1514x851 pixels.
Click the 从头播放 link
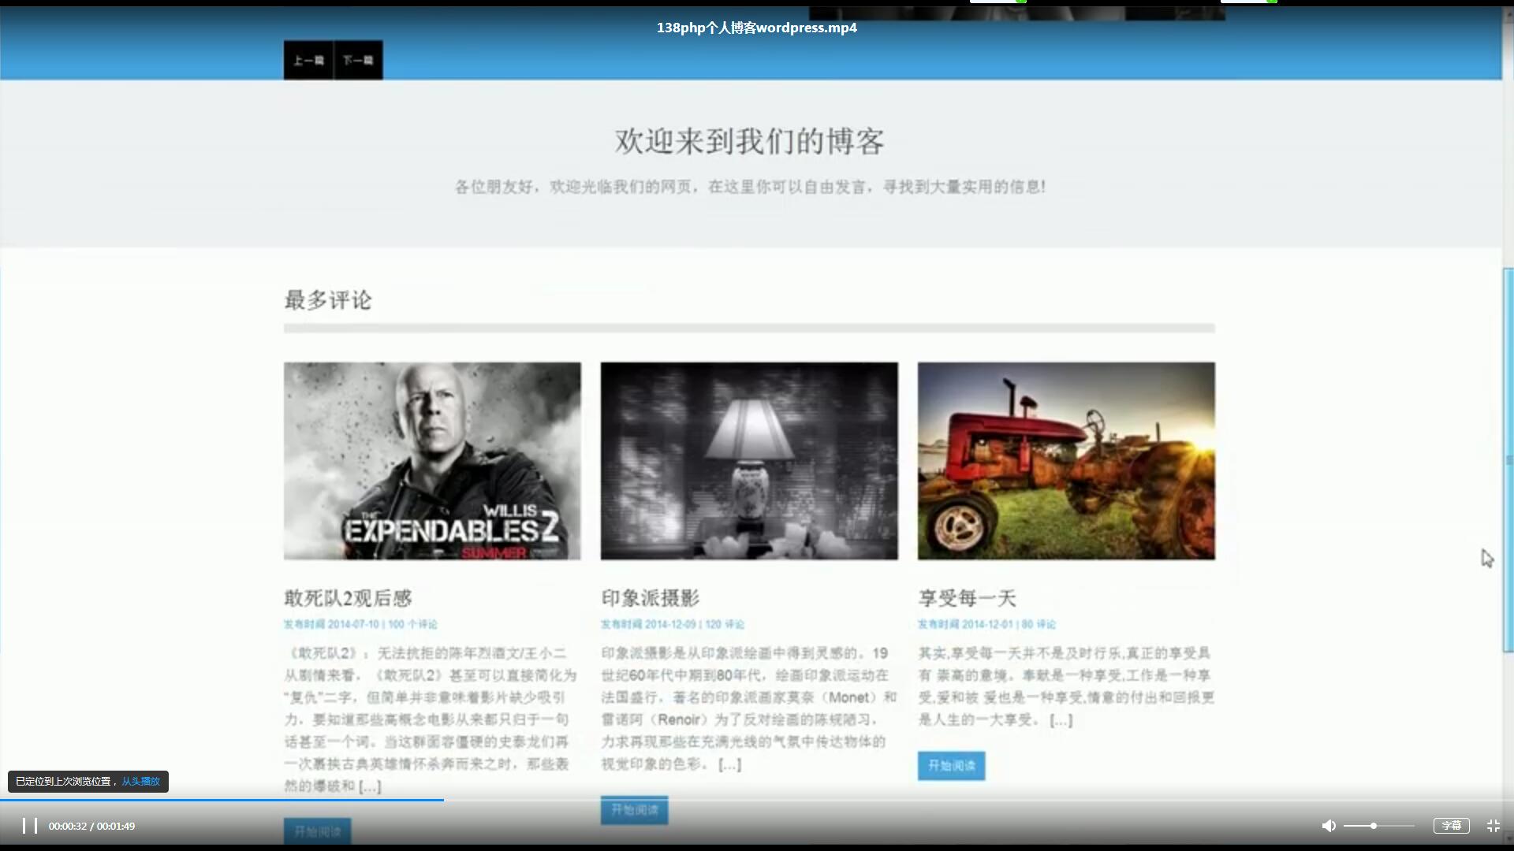coord(140,782)
